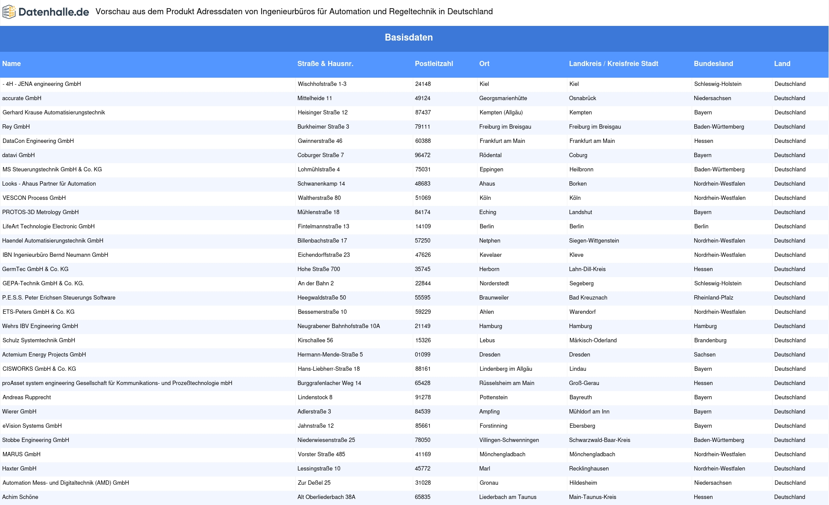This screenshot has width=829, height=505.
Task: Select the 'accurate GmbH' name cell
Action: (22, 98)
